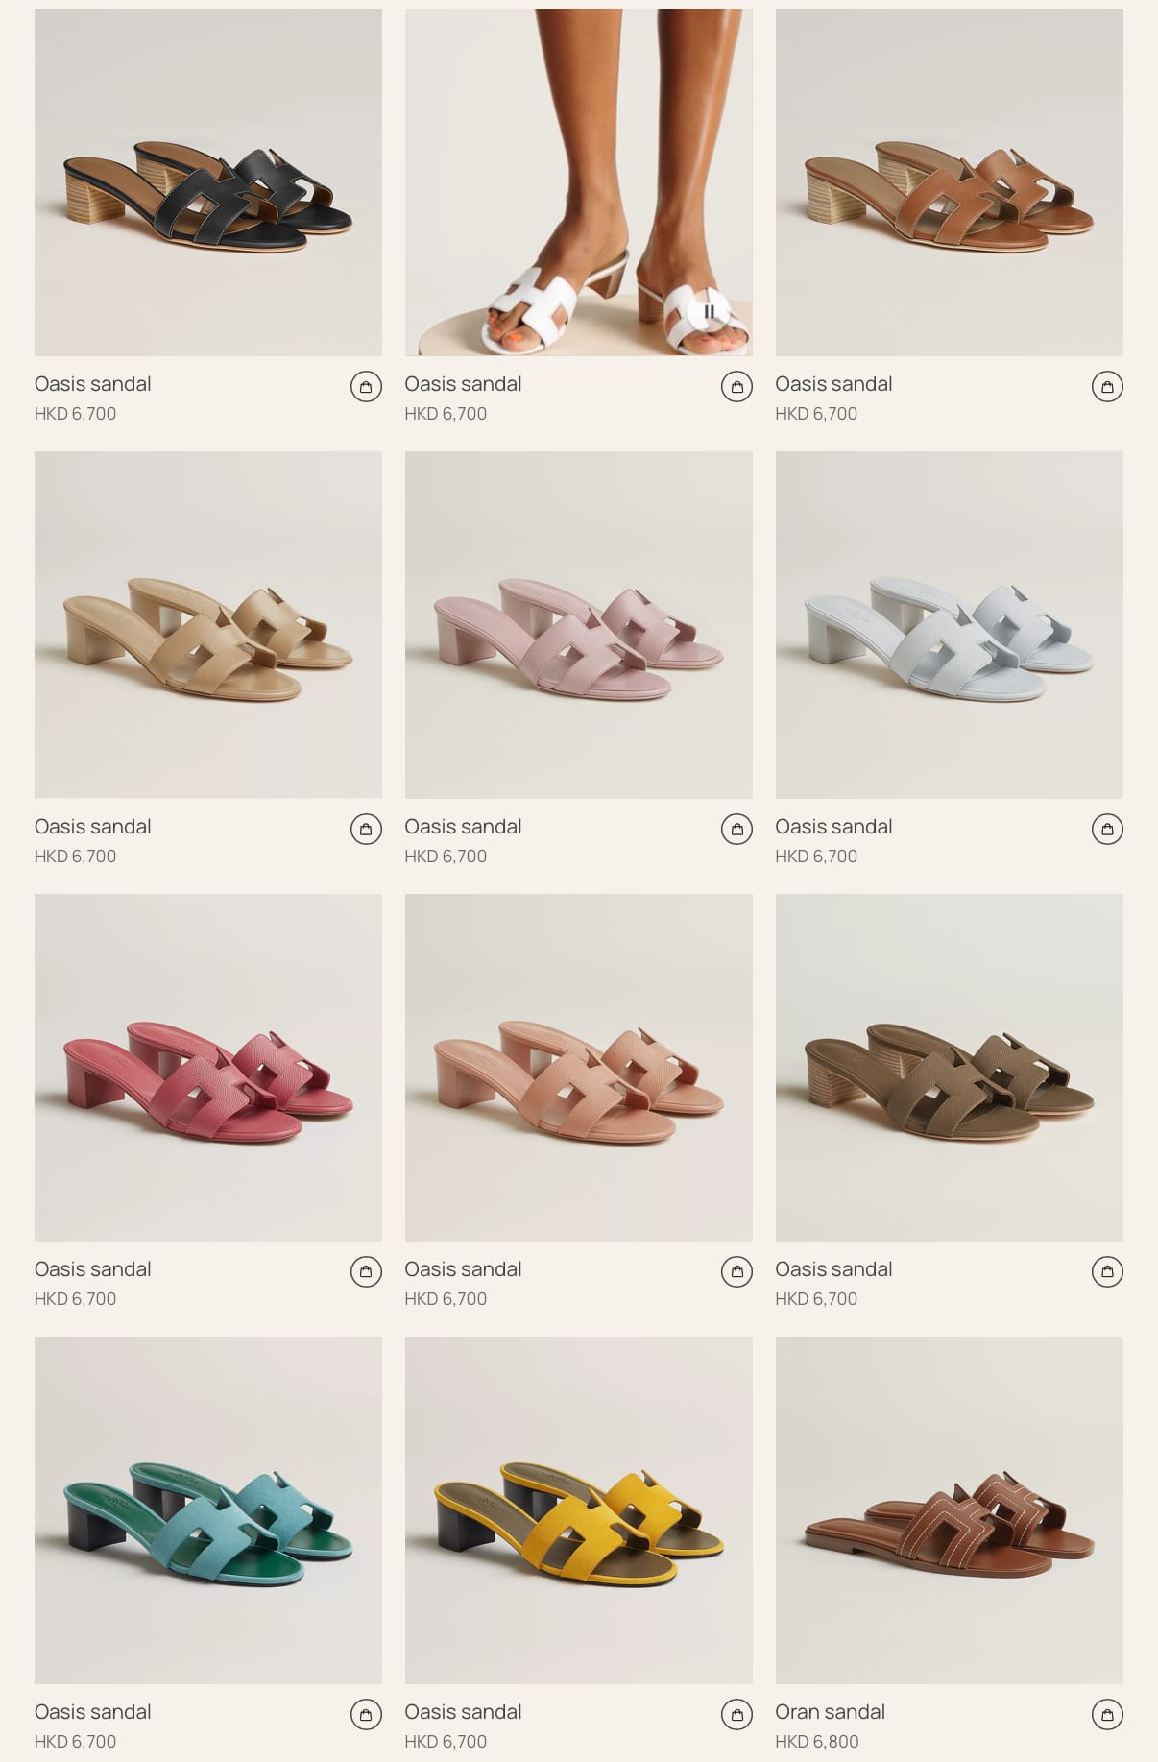Pause the white sandal model video

(709, 311)
